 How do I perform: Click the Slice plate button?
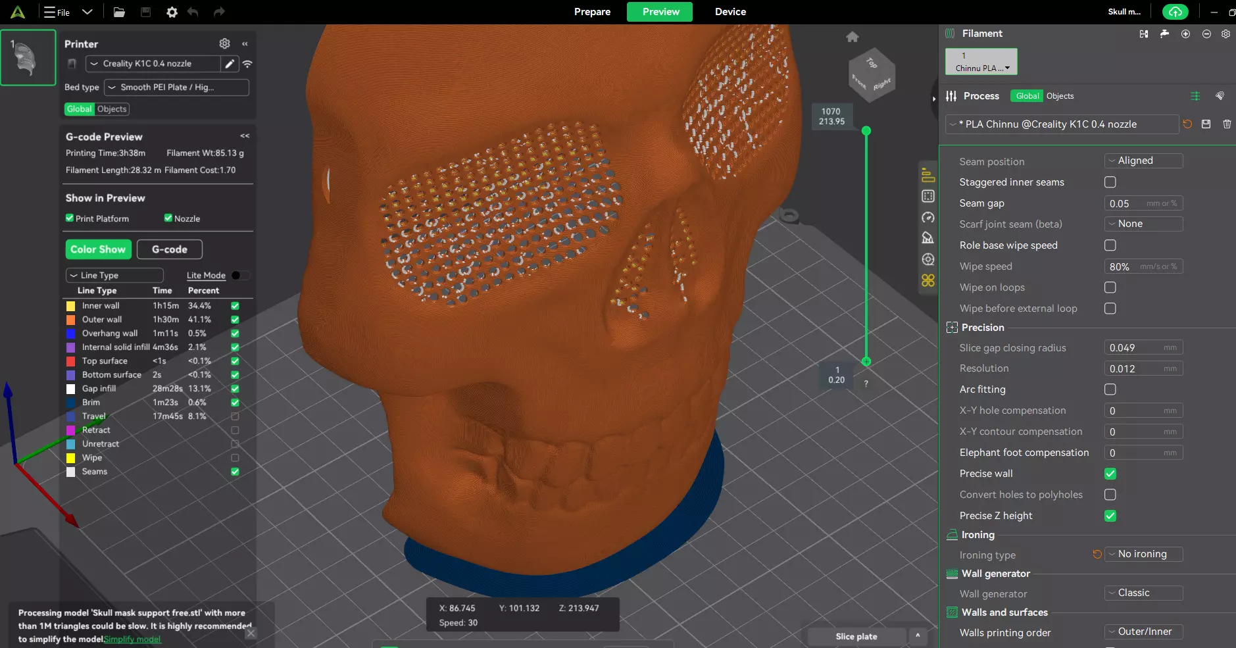click(856, 636)
